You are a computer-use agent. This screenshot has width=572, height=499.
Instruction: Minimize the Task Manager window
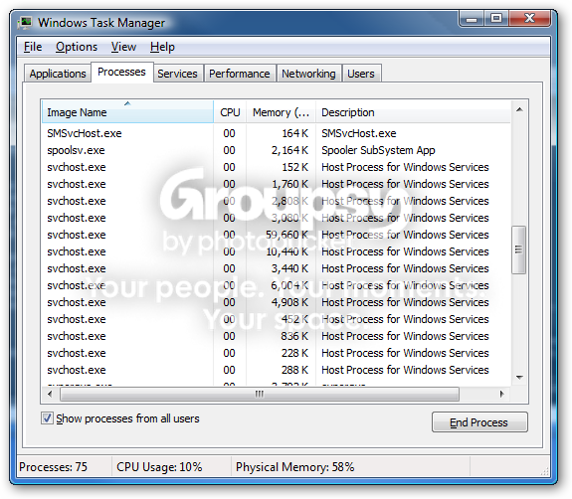click(x=472, y=19)
